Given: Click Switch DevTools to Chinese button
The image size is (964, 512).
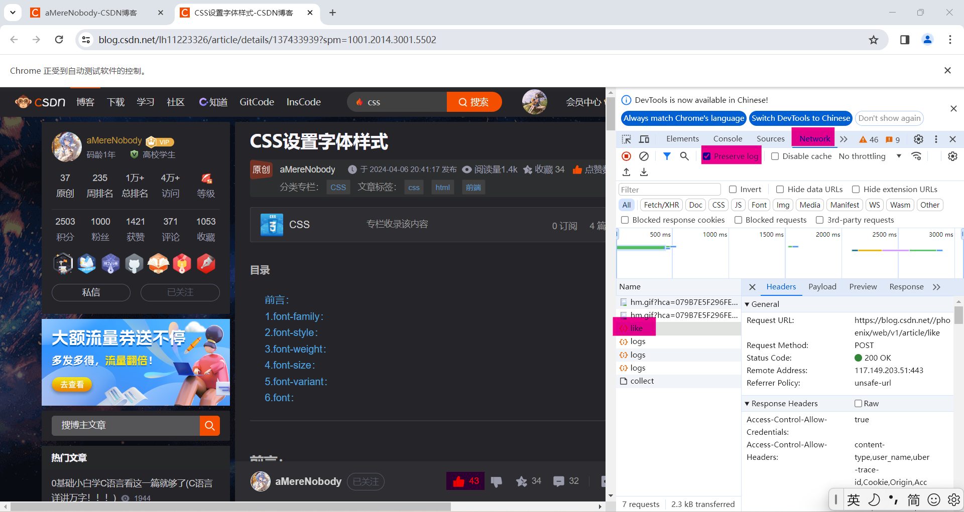Looking at the screenshot, I should (801, 118).
